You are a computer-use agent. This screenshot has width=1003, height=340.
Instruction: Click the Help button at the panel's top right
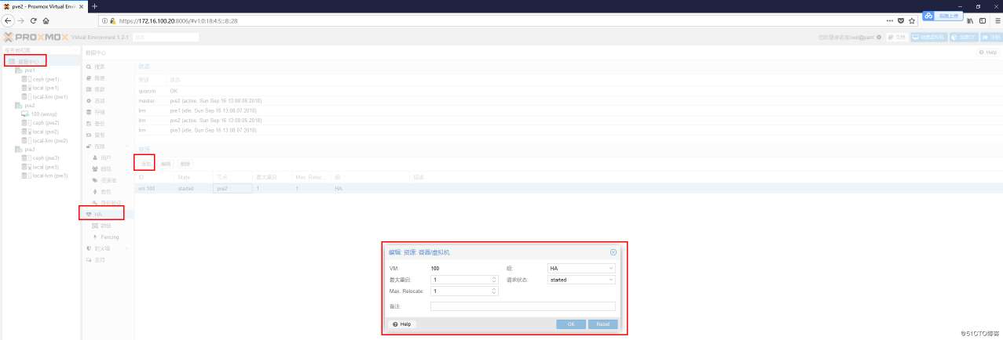point(987,52)
